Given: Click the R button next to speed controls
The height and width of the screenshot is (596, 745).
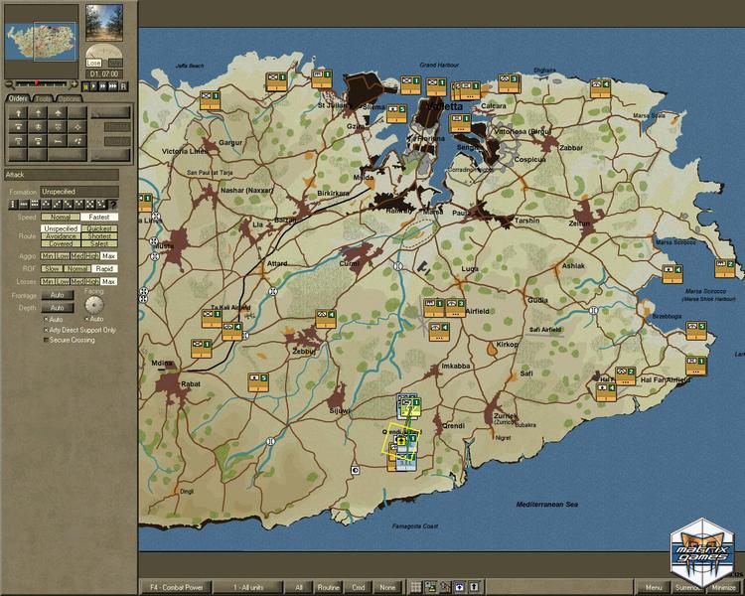Looking at the screenshot, I should pyautogui.click(x=123, y=86).
